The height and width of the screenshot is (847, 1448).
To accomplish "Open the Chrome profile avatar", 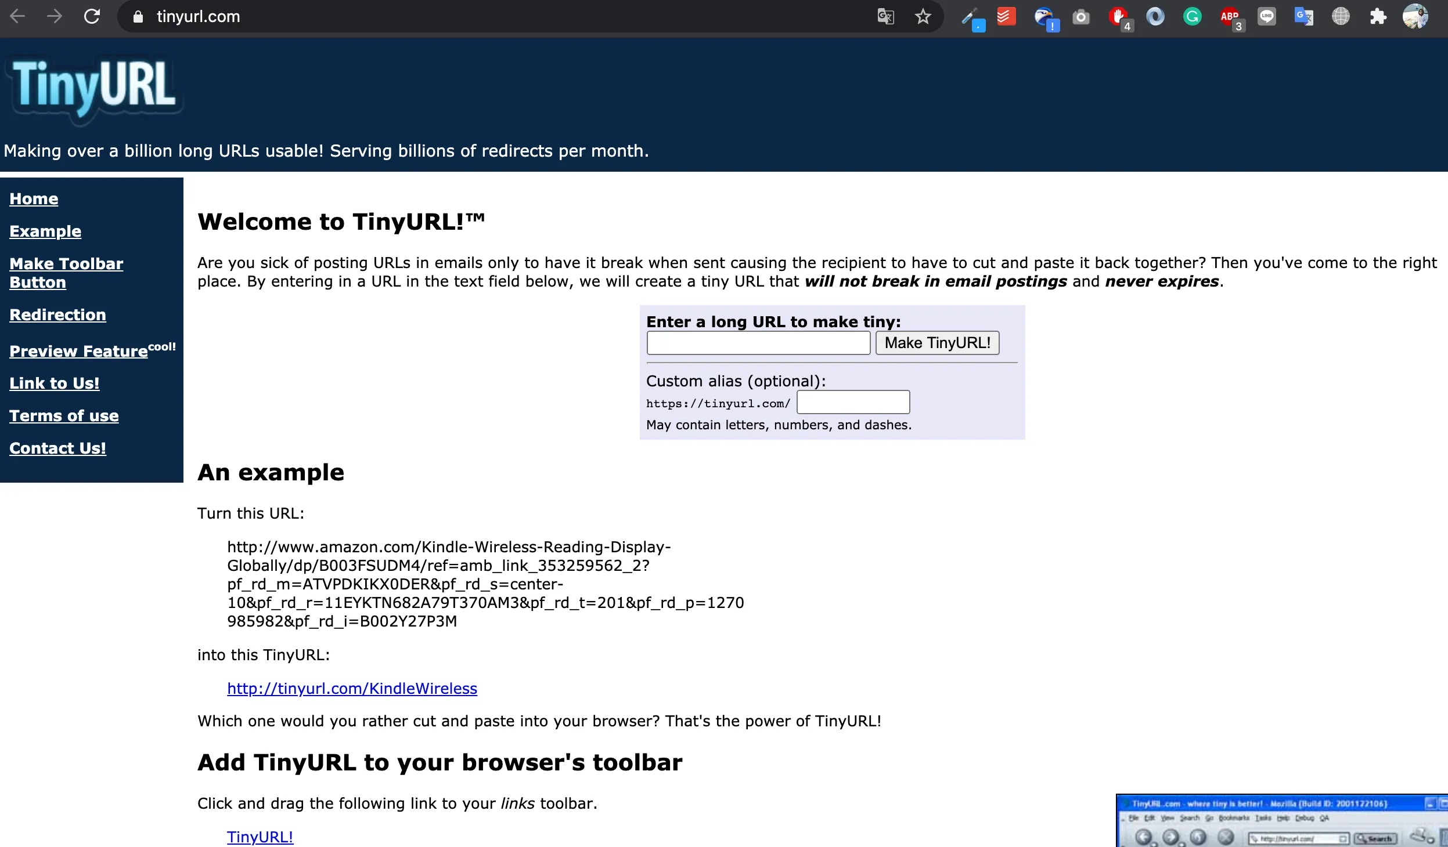I will pos(1415,16).
